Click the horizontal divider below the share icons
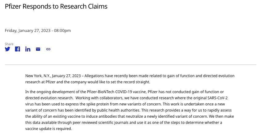The image size is (261, 134). tap(130, 65)
